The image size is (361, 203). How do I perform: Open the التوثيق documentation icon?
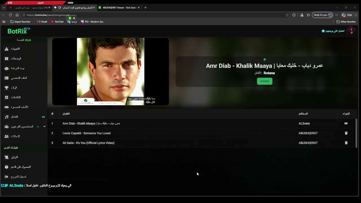(x=6, y=157)
